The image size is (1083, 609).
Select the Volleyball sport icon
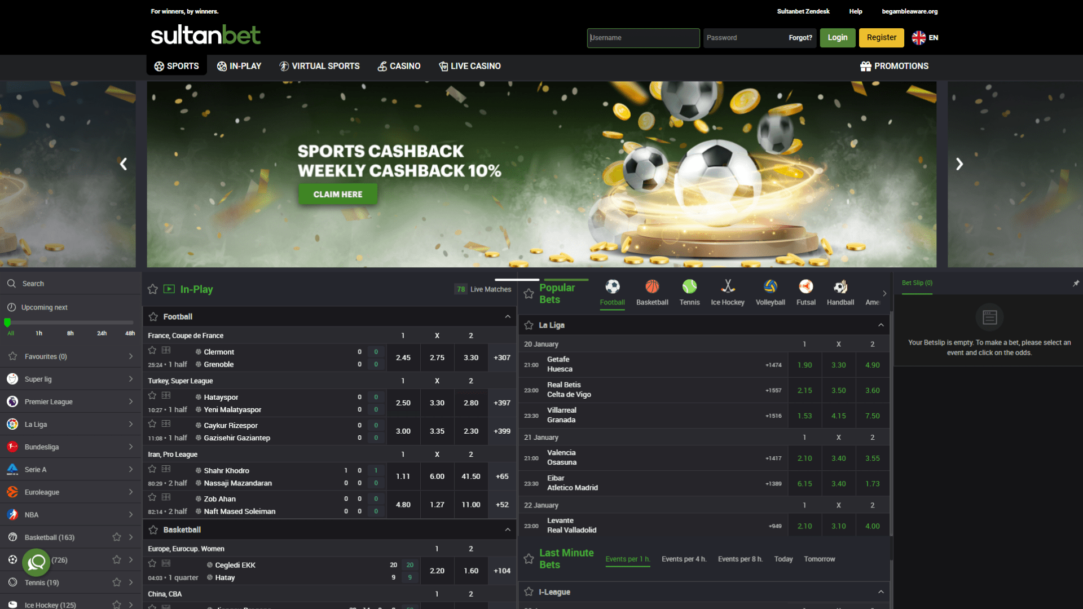point(771,287)
